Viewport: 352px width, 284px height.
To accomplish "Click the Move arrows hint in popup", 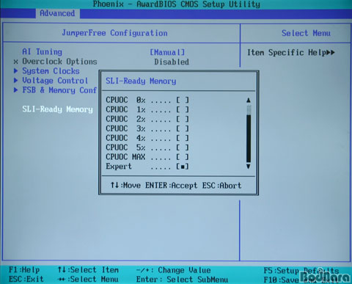I will (125, 186).
